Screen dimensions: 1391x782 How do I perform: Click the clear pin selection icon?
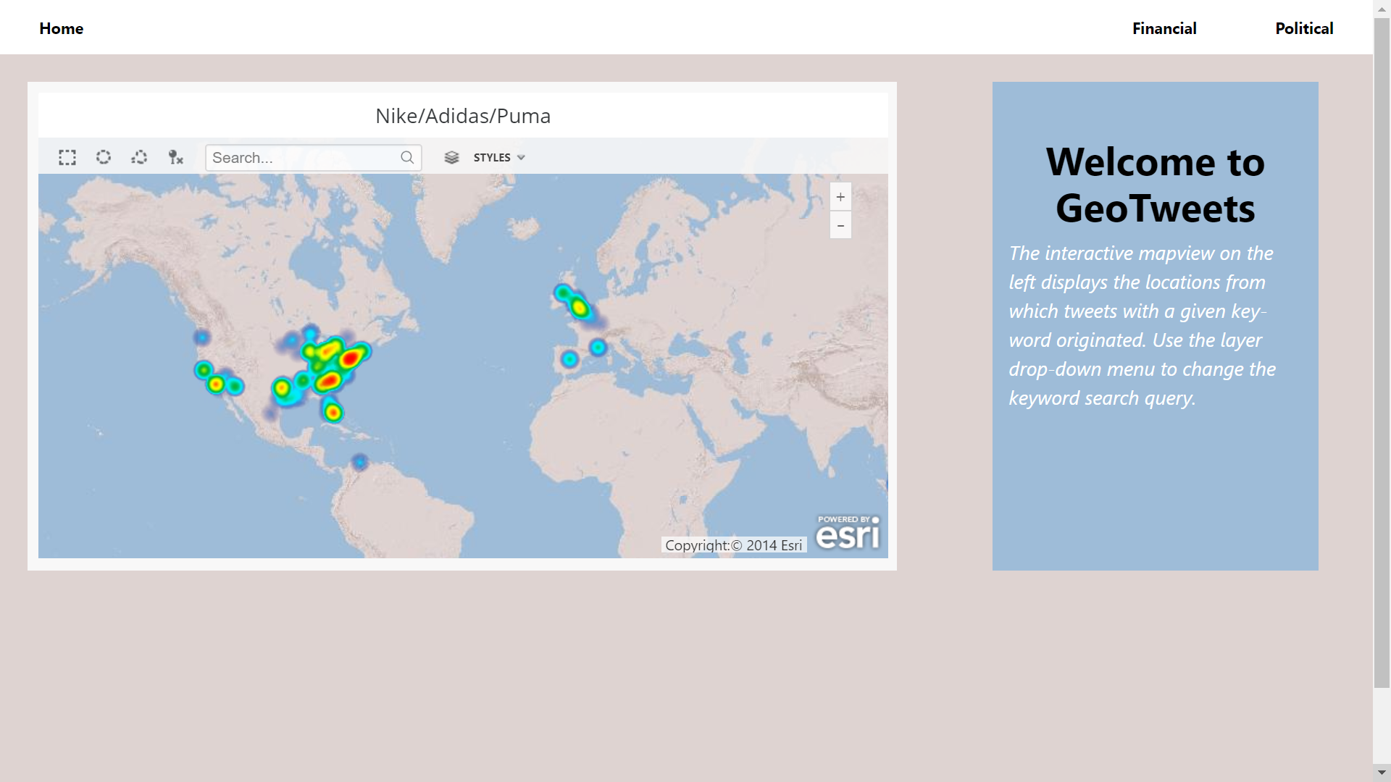175,157
